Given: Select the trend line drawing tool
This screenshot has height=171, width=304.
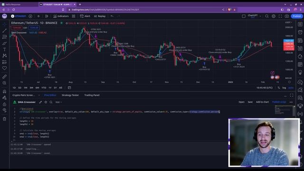Looking at the screenshot, I should pyautogui.click(x=4, y=30).
